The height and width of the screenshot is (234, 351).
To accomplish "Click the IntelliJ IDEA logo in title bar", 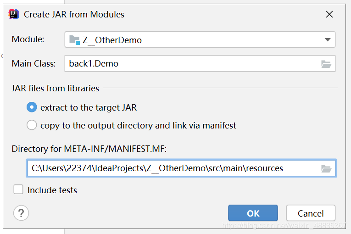I will click(x=14, y=14).
